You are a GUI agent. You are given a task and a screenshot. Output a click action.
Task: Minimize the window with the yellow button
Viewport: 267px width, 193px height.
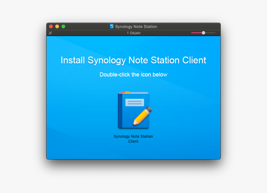point(57,26)
